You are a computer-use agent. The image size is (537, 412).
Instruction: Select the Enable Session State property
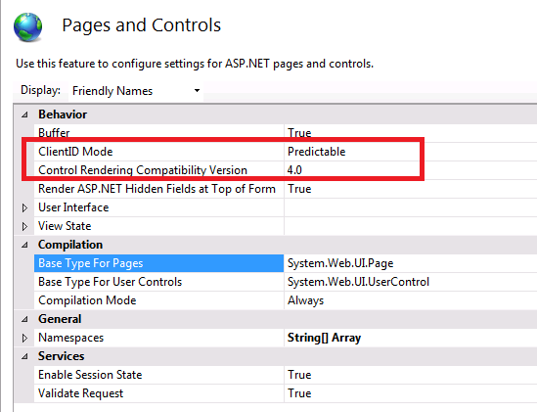[x=158, y=375]
